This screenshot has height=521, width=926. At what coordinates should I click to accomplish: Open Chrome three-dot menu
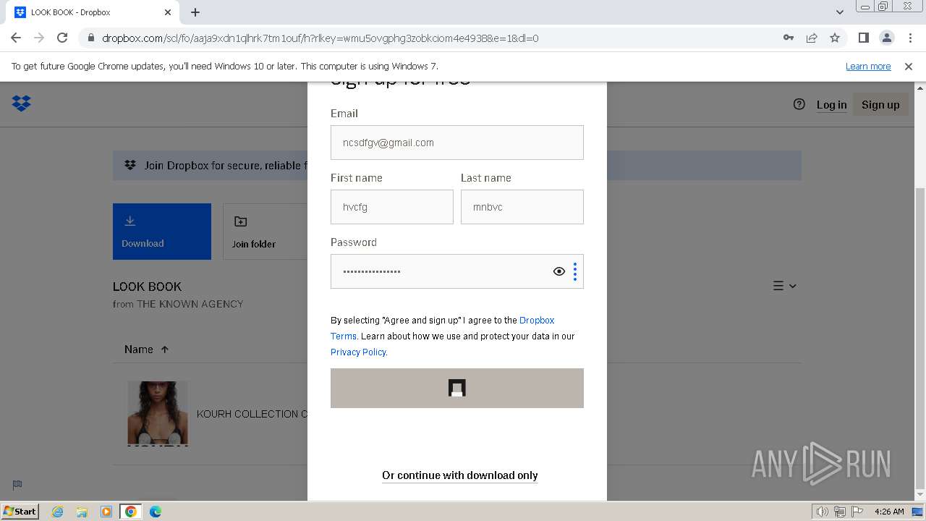[x=910, y=38]
